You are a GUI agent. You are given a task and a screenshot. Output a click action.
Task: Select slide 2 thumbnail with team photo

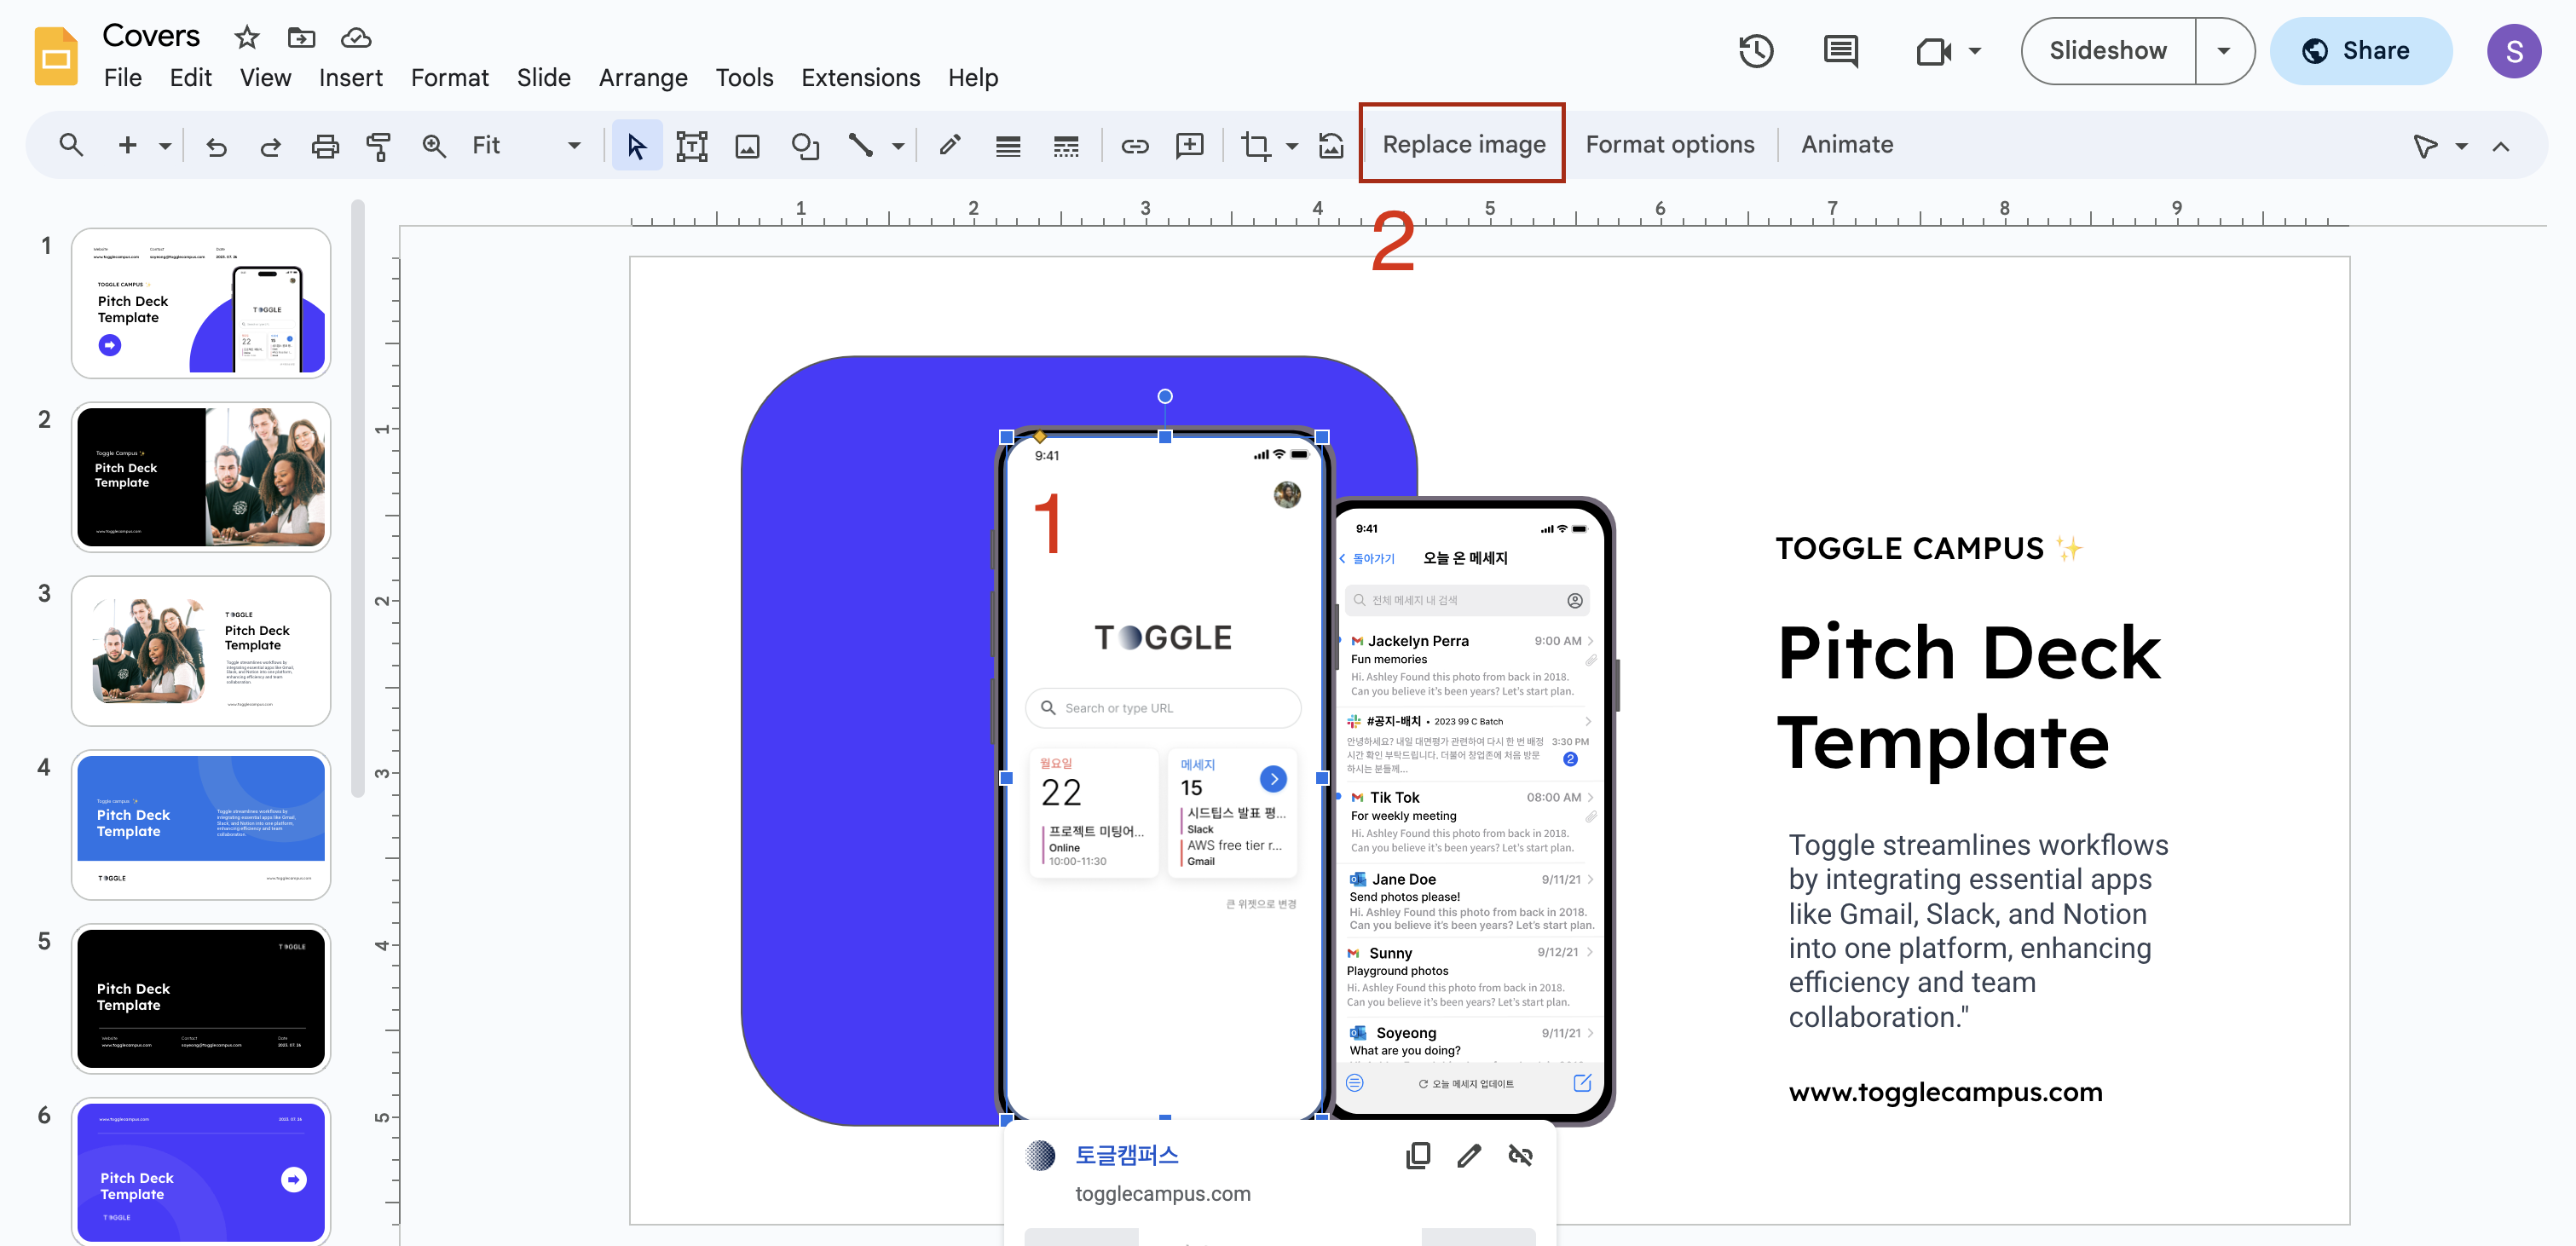(x=201, y=477)
